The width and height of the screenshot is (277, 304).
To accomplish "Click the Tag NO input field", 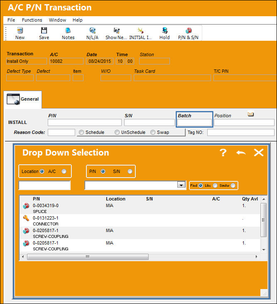I will pyautogui.click(x=240, y=132).
